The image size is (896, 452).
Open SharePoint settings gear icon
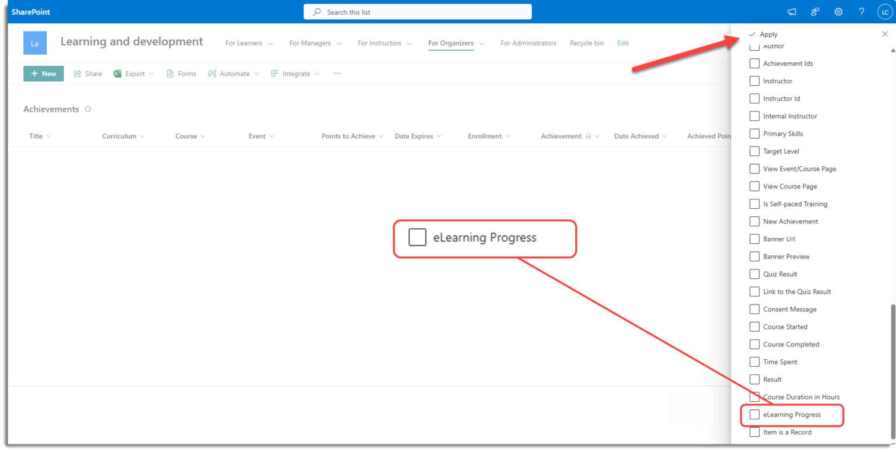(x=838, y=11)
